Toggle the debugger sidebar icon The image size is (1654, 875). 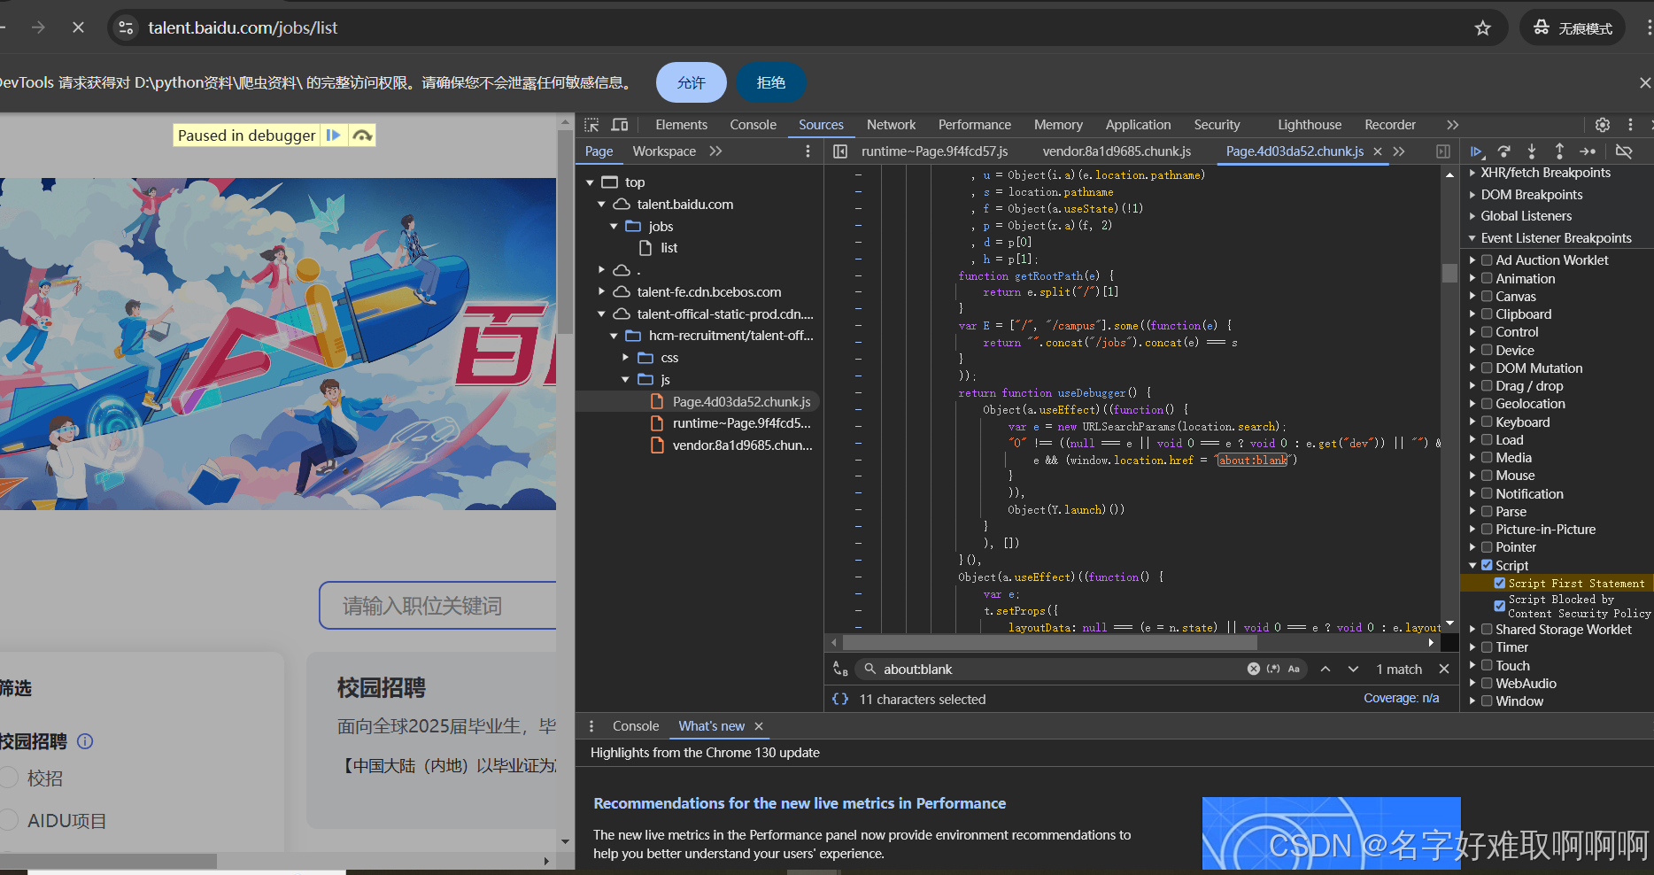point(1443,151)
